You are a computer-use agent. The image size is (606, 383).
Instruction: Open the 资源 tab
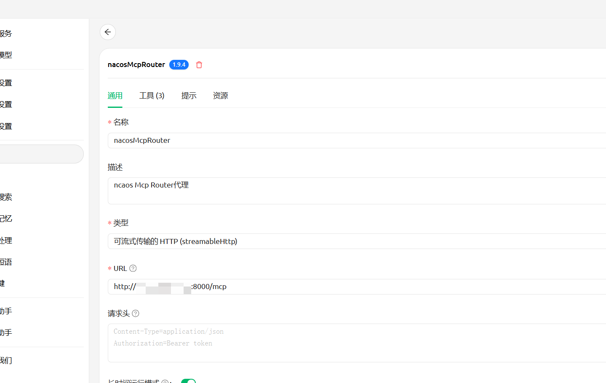click(x=220, y=96)
